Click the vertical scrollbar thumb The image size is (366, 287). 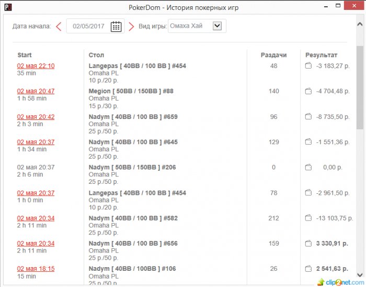(360, 87)
